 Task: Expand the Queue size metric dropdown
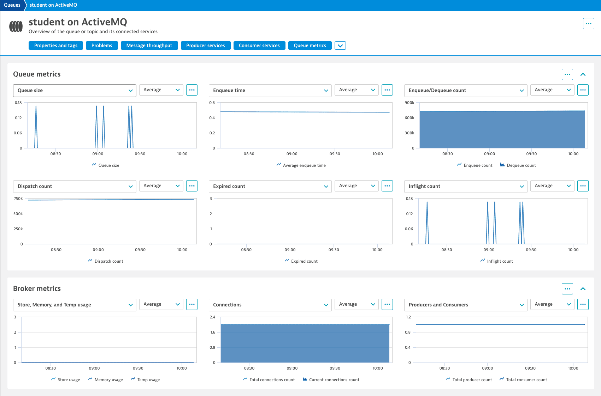[75, 91]
